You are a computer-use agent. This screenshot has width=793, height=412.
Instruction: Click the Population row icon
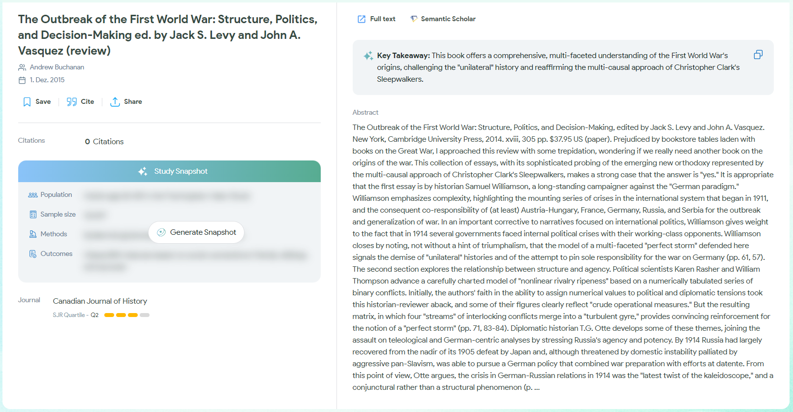[x=33, y=195]
